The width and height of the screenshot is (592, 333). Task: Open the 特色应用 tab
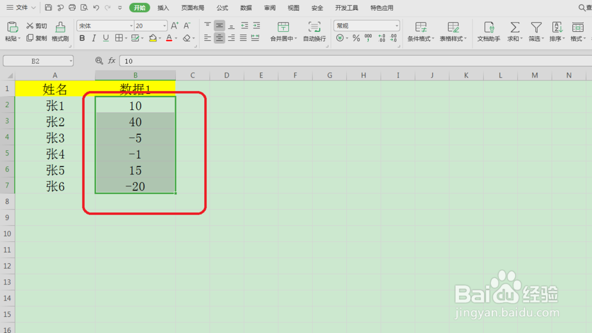point(382,8)
